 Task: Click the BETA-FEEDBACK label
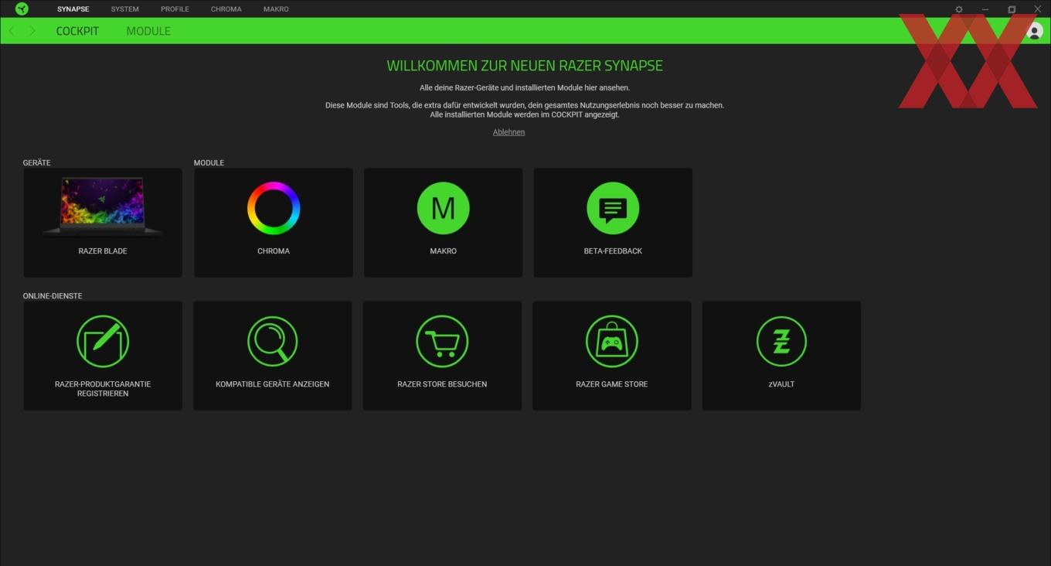(x=613, y=251)
